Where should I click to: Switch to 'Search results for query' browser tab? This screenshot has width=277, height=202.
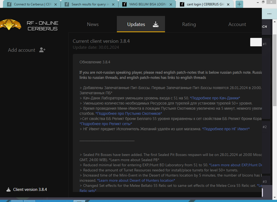pos(89,4)
